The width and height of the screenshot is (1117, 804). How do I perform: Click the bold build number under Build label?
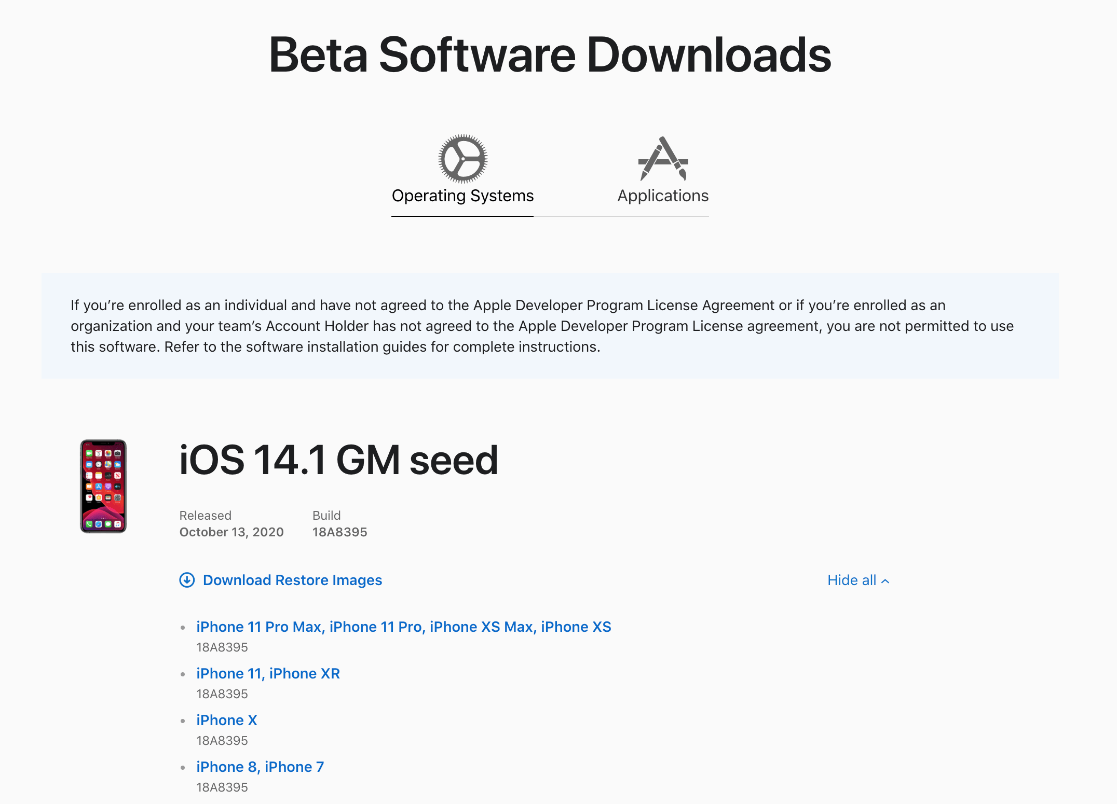[x=339, y=532]
